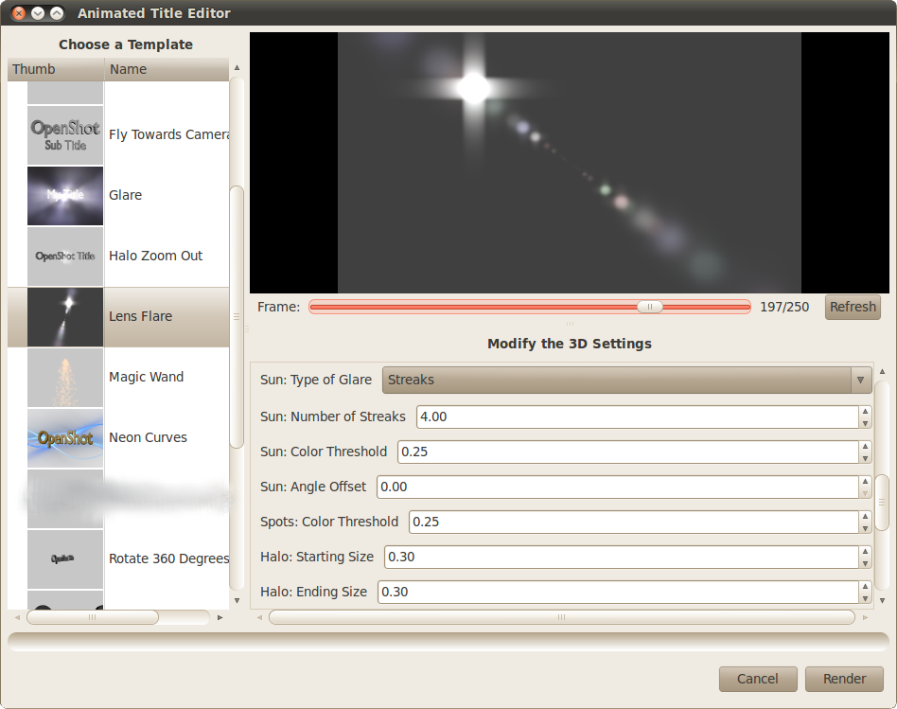Screen dimensions: 897x709
Task: Cancel the title editor
Action: coord(758,679)
